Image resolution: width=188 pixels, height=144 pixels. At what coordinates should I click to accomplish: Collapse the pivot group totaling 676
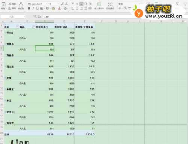5,44
